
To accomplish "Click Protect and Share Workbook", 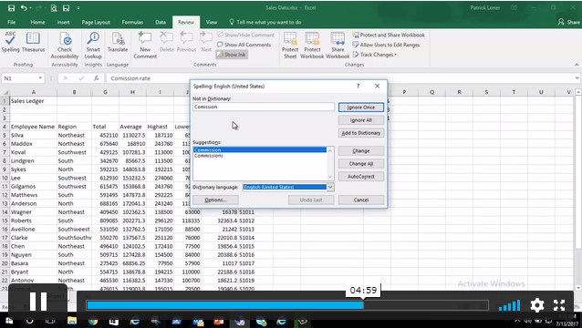I will 389,35.
